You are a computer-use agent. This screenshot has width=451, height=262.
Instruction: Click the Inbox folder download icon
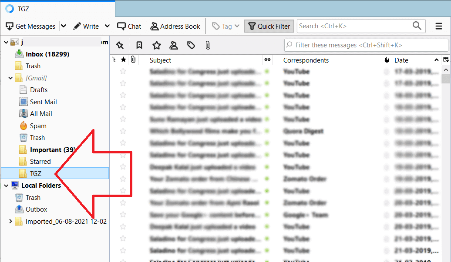[x=19, y=54]
